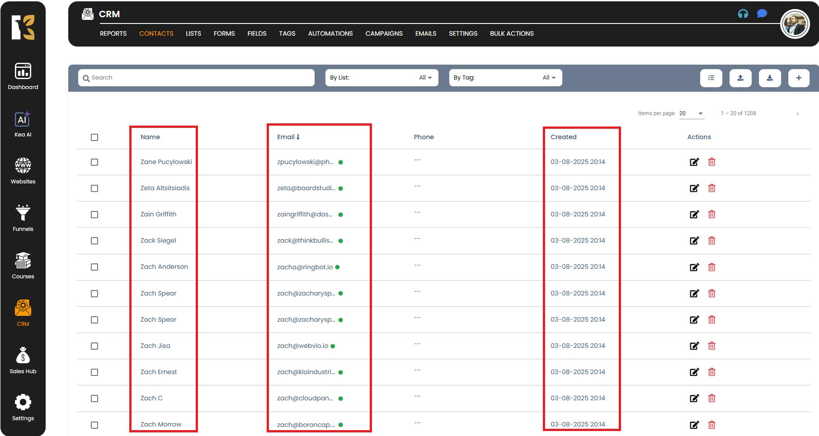Tick the select-all checkbox in header
The width and height of the screenshot is (819, 436).
[x=94, y=137]
